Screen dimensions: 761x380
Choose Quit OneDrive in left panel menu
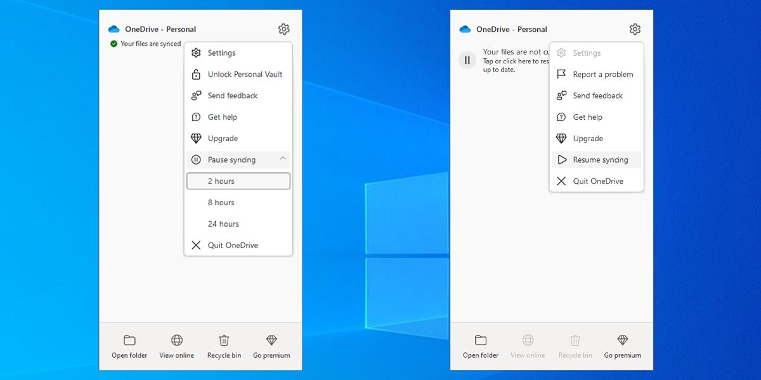click(238, 245)
